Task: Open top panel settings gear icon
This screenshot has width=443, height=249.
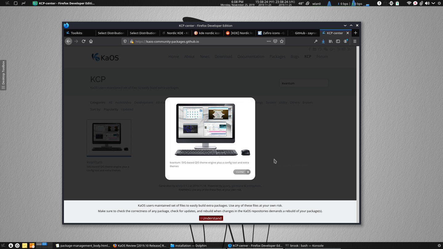Action: (x=439, y=3)
